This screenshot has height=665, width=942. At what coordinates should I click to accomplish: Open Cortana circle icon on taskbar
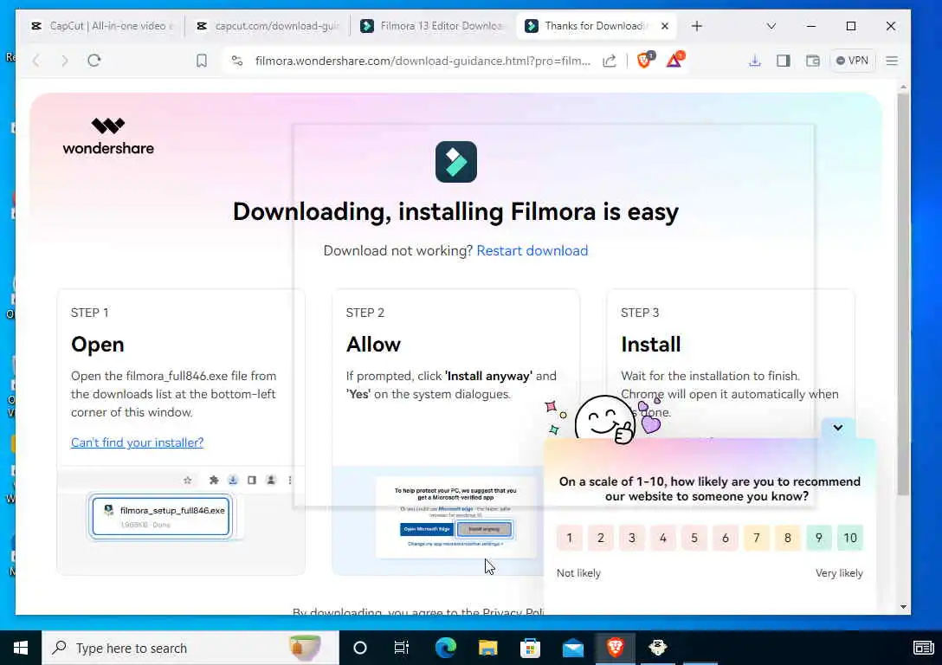[x=360, y=648]
